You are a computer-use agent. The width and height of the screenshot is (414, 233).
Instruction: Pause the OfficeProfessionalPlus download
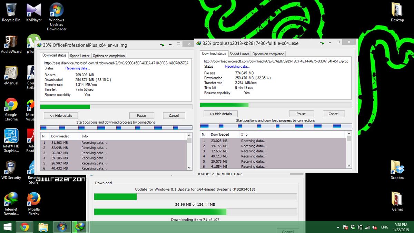coord(141,116)
